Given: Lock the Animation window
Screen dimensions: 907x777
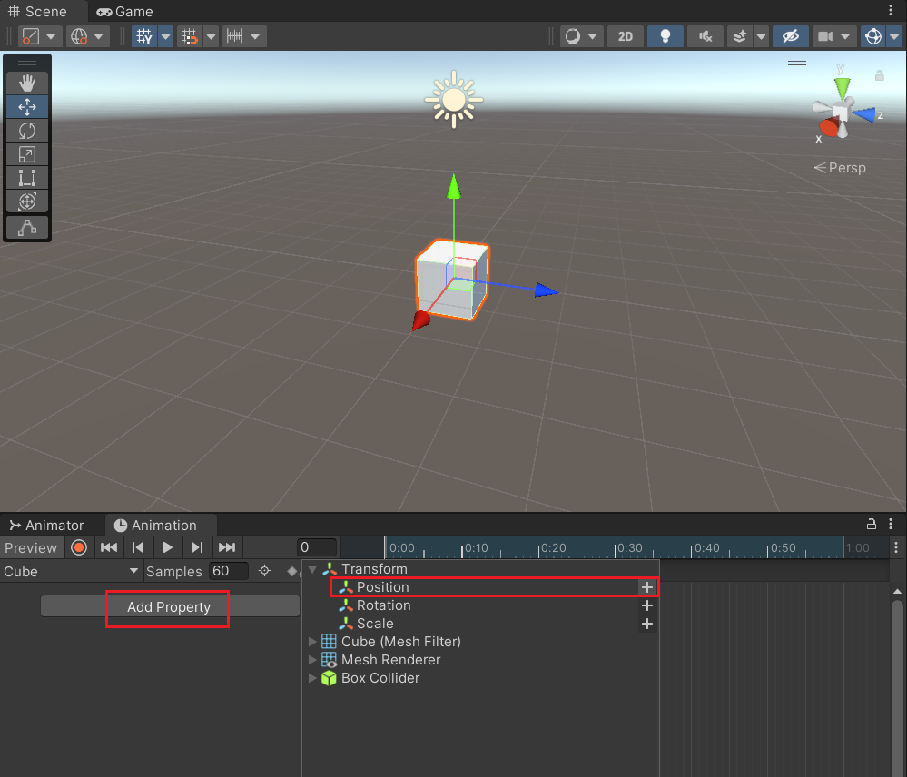Looking at the screenshot, I should click(x=871, y=524).
